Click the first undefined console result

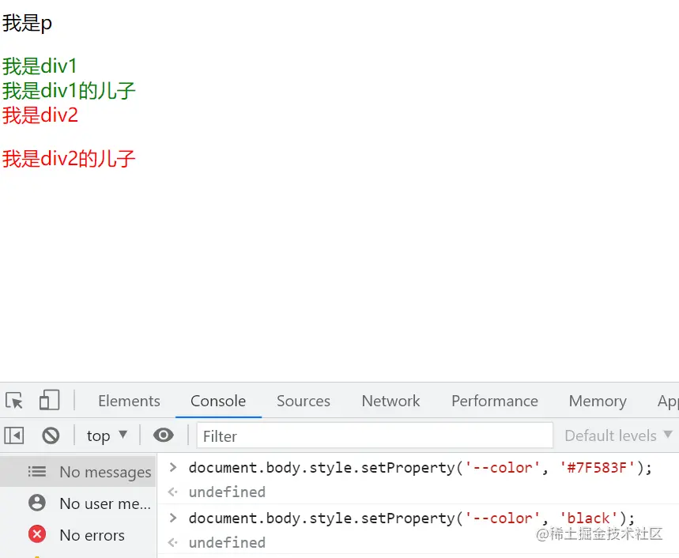point(227,492)
